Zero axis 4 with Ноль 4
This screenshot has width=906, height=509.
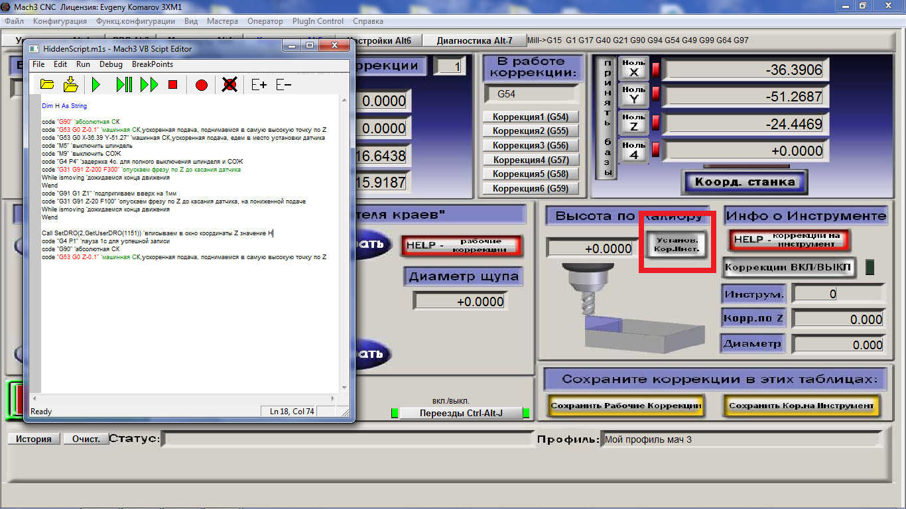(634, 150)
